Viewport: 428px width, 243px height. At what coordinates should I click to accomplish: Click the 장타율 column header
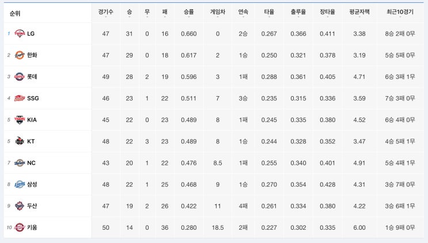click(327, 12)
